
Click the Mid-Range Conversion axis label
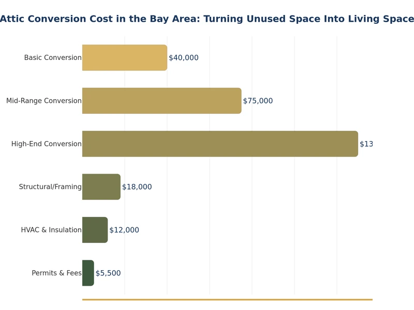44,101
